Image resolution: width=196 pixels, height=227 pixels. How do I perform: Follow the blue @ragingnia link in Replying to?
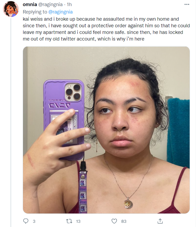[x=60, y=12]
